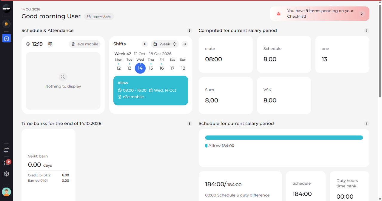Open the pending Checklist items banner
This screenshot has width=382, height=201.
pos(320,13)
